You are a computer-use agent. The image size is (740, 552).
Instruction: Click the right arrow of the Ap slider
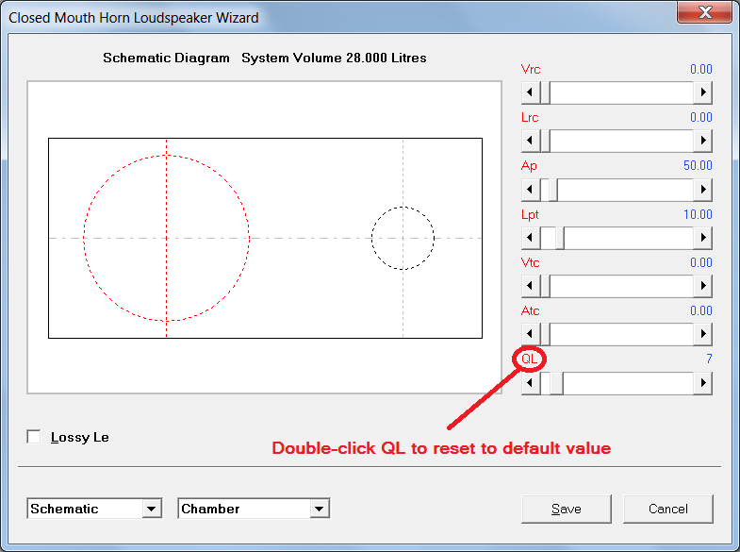pos(702,190)
